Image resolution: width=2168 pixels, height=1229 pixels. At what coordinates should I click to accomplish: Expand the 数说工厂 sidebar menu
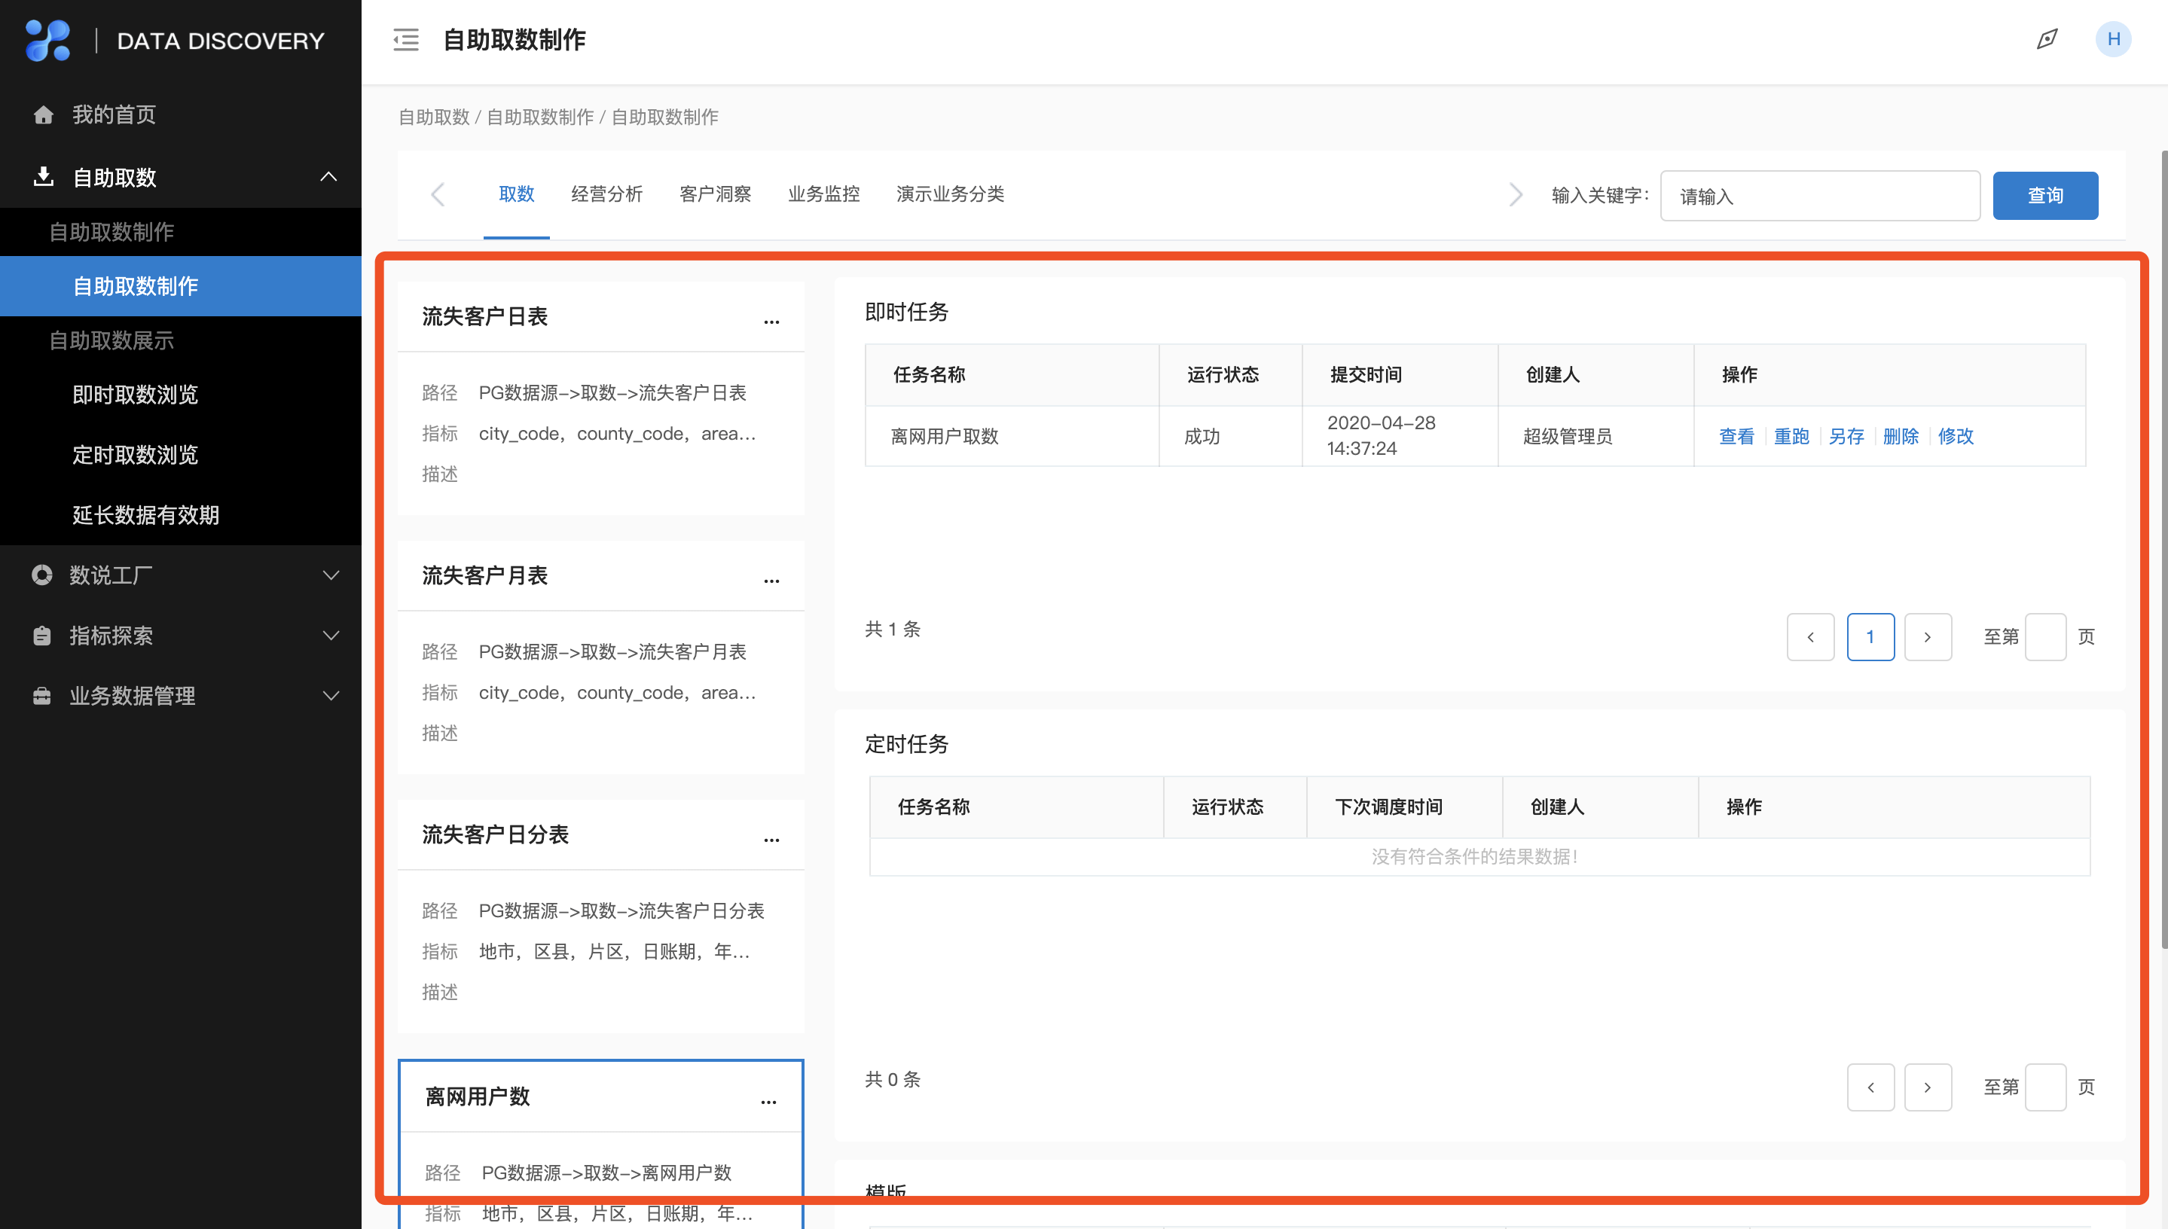click(x=331, y=575)
